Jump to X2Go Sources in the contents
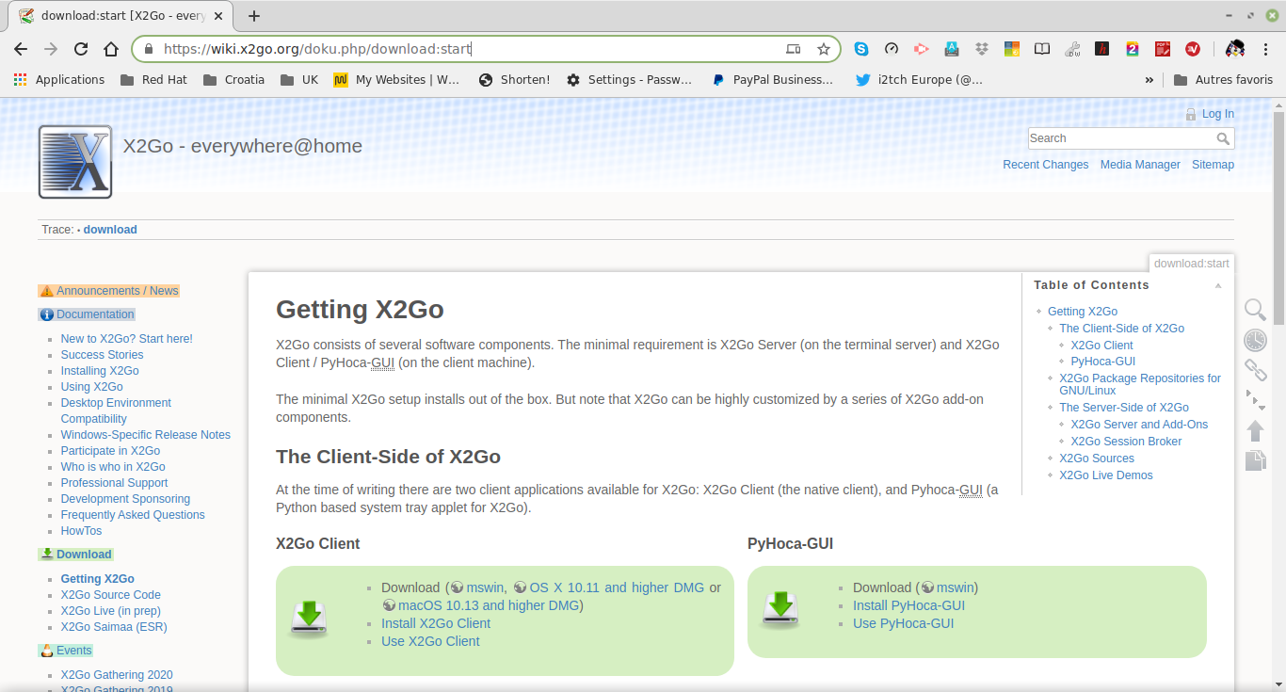Screen dimensions: 1286x692 click(1097, 459)
